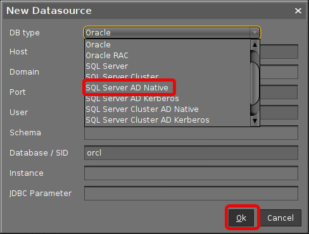This screenshot has width=309, height=234.
Task: Click the DB type combo box
Action: point(172,33)
